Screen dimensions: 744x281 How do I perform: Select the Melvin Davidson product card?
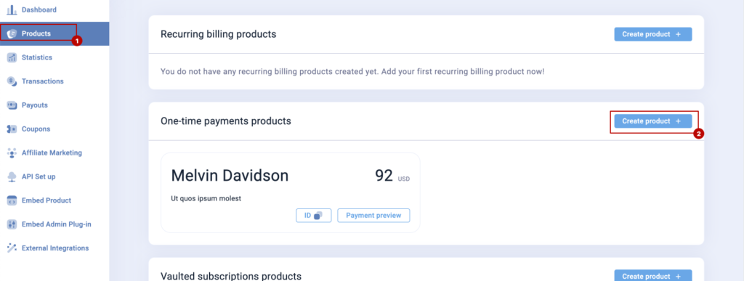[x=291, y=192]
